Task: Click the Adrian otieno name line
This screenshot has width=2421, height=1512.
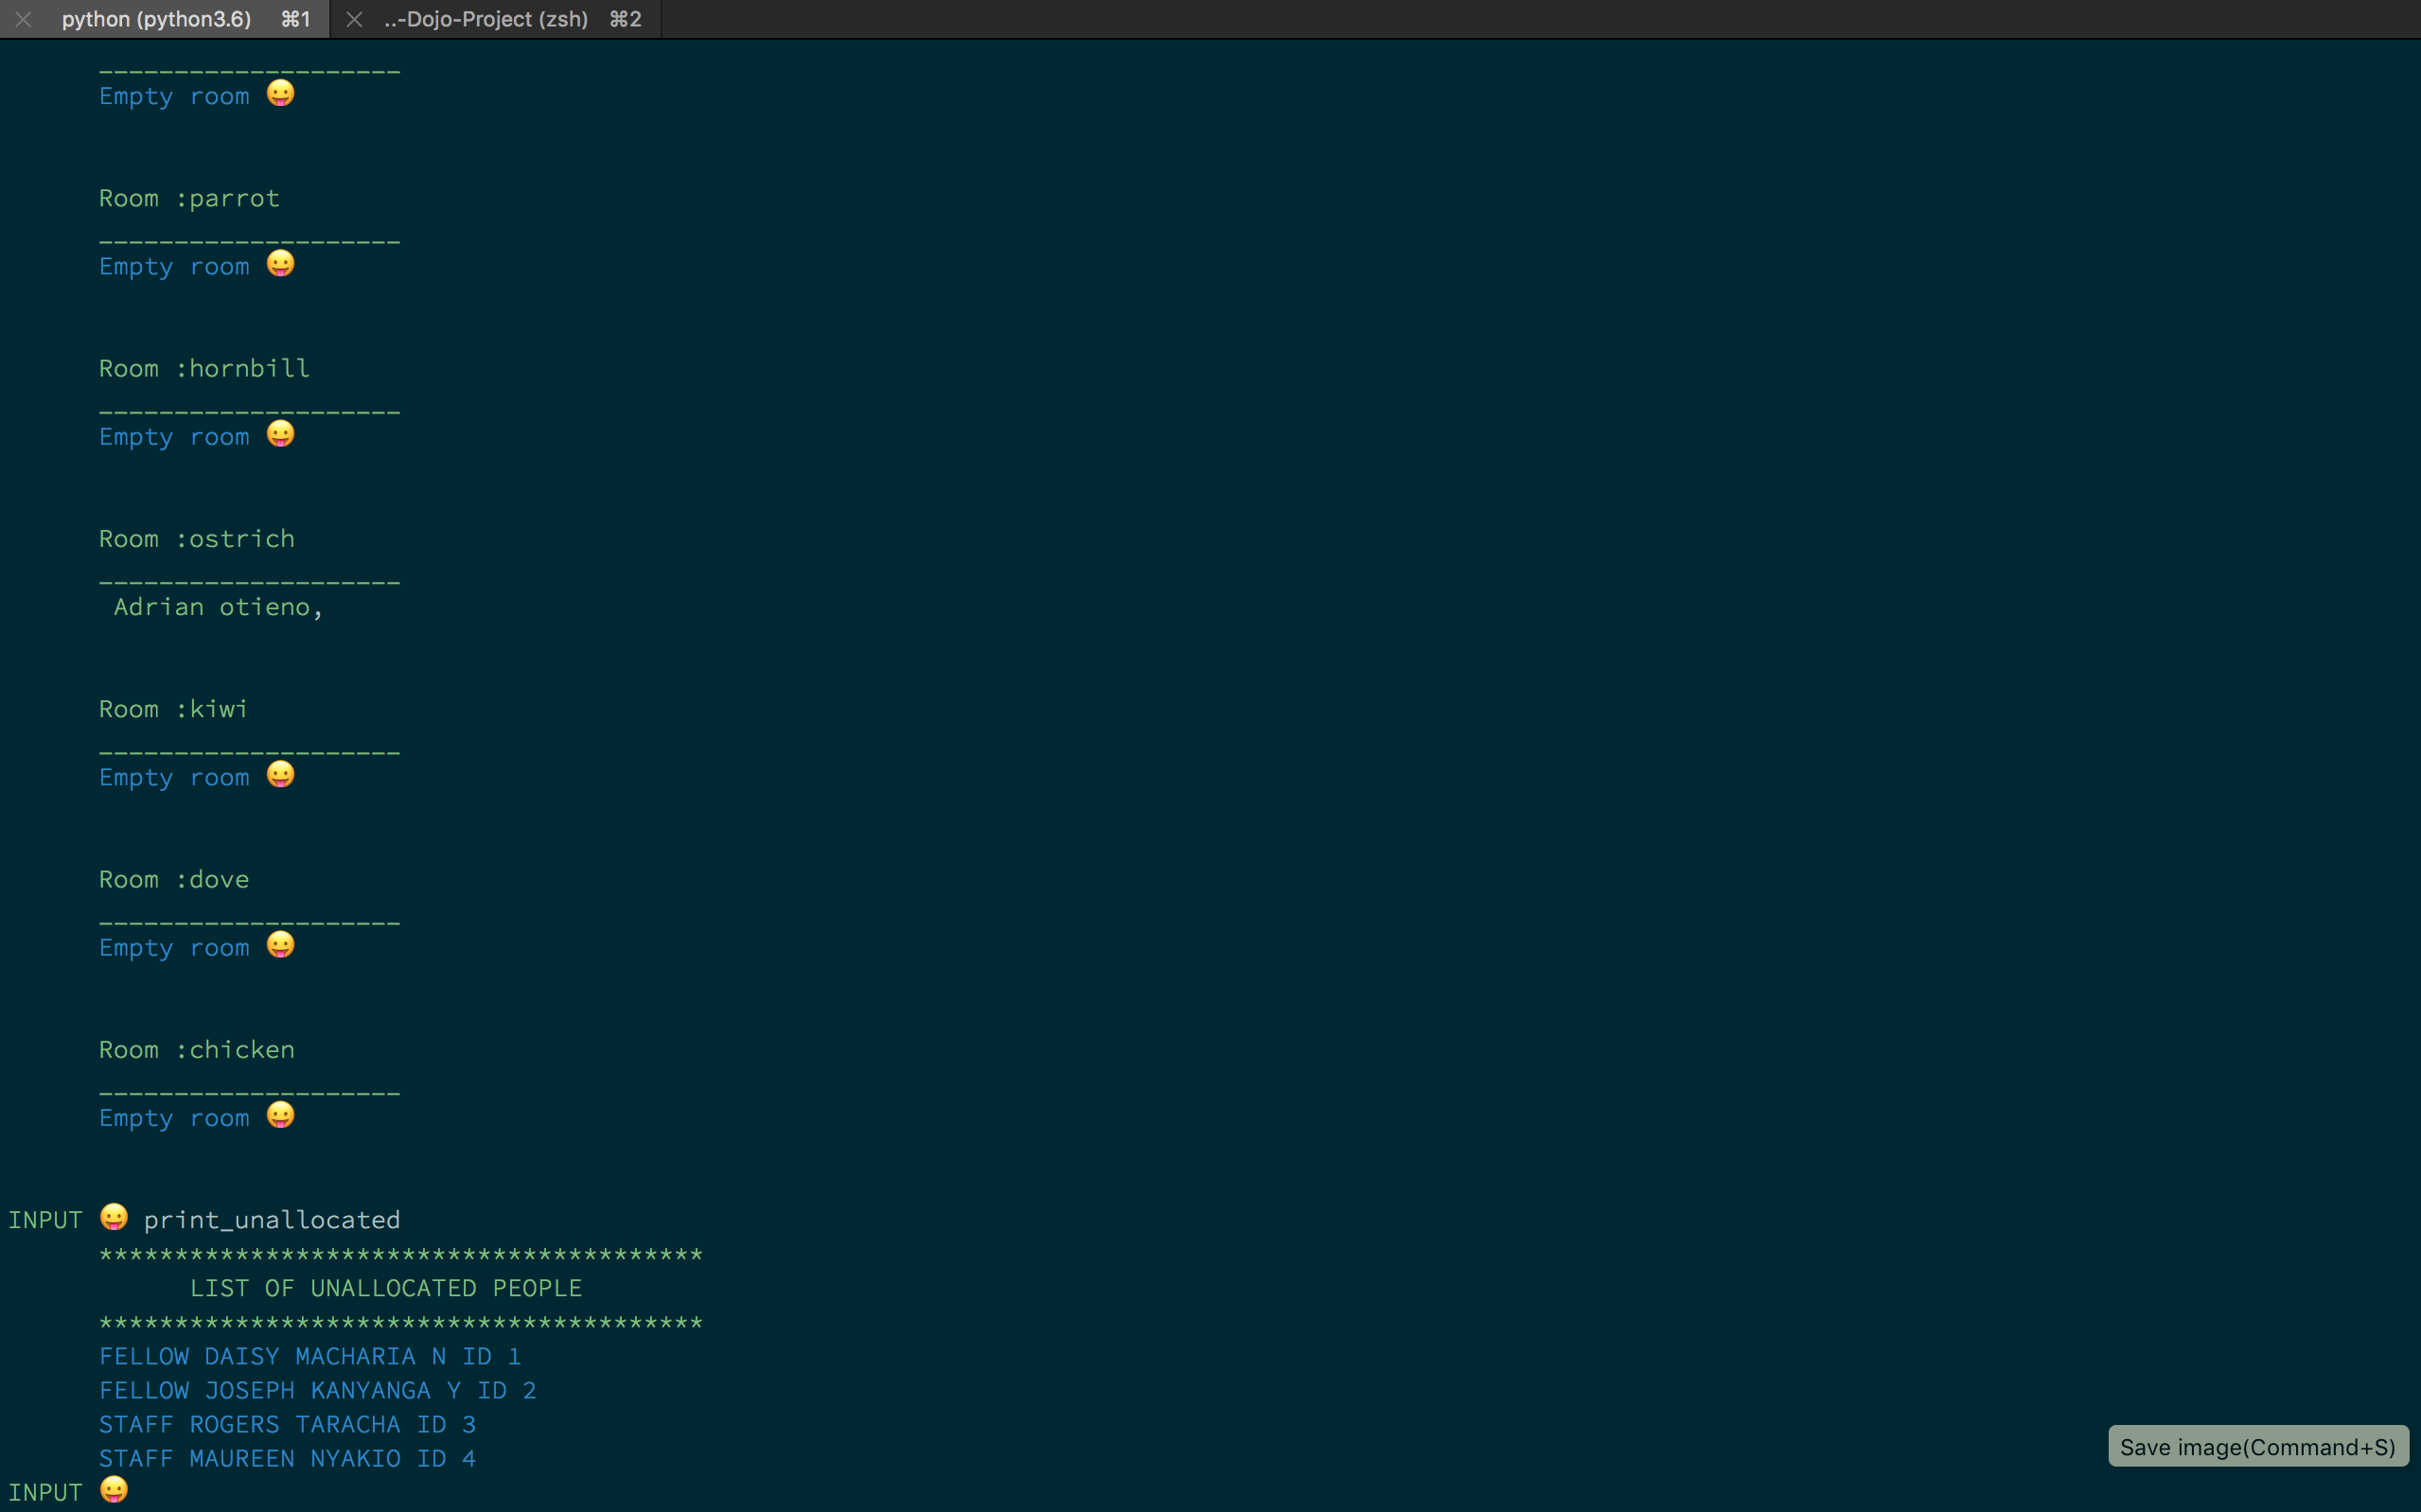Action: tap(218, 607)
